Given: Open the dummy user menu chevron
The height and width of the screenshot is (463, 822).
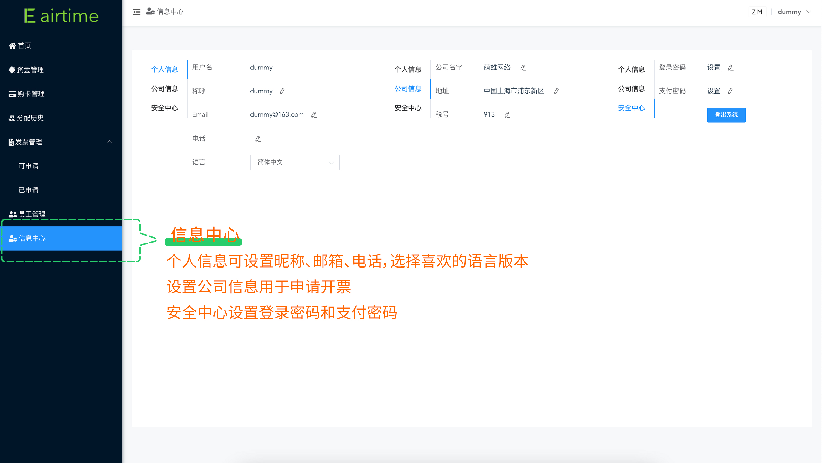Looking at the screenshot, I should click(x=809, y=12).
